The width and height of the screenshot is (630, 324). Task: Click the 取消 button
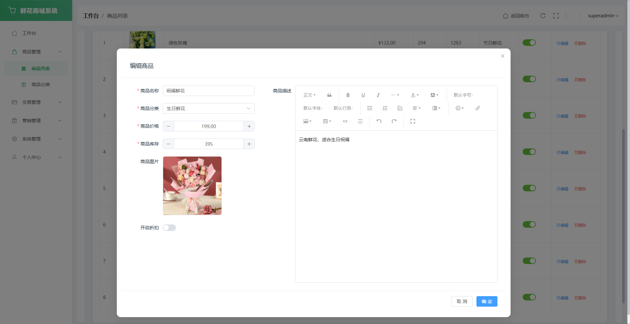462,301
